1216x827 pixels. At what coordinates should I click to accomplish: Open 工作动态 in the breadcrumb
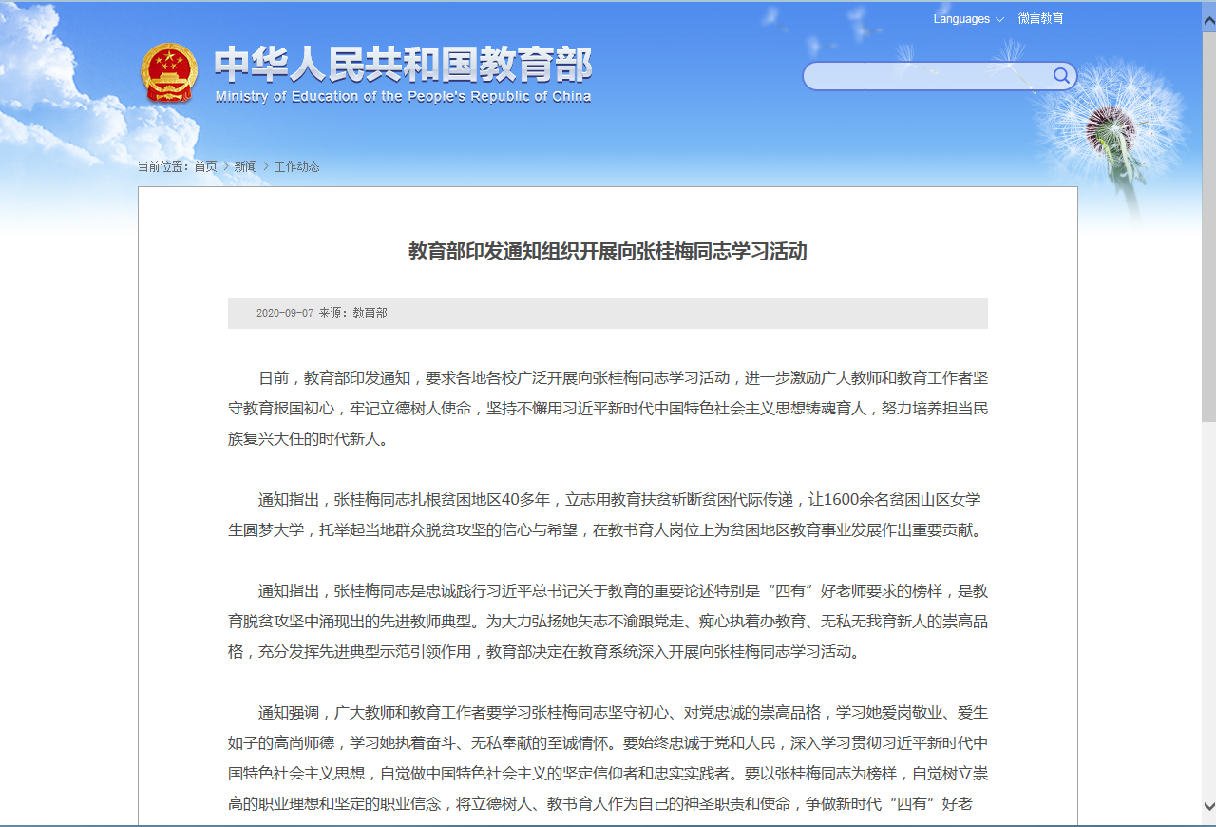tap(296, 166)
